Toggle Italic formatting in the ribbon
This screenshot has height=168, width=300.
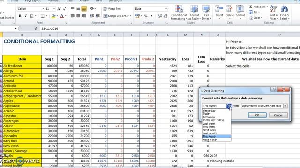(x=26, y=16)
